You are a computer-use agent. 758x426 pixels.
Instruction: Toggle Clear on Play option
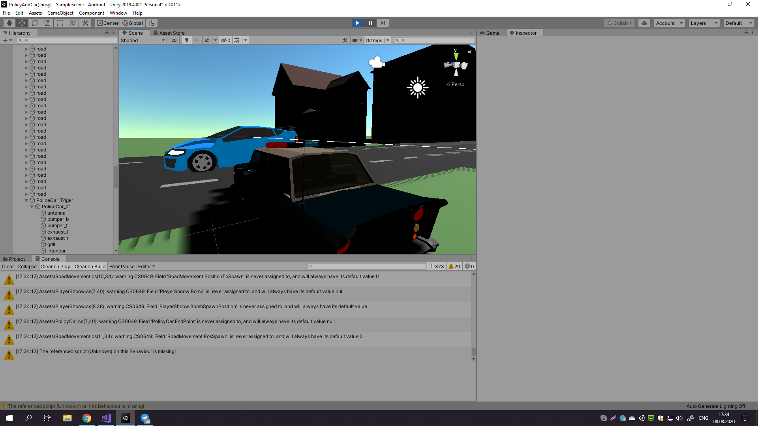[x=55, y=267]
